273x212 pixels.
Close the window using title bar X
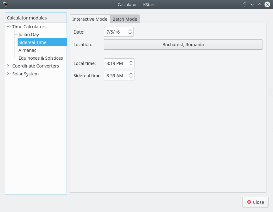point(267,4)
